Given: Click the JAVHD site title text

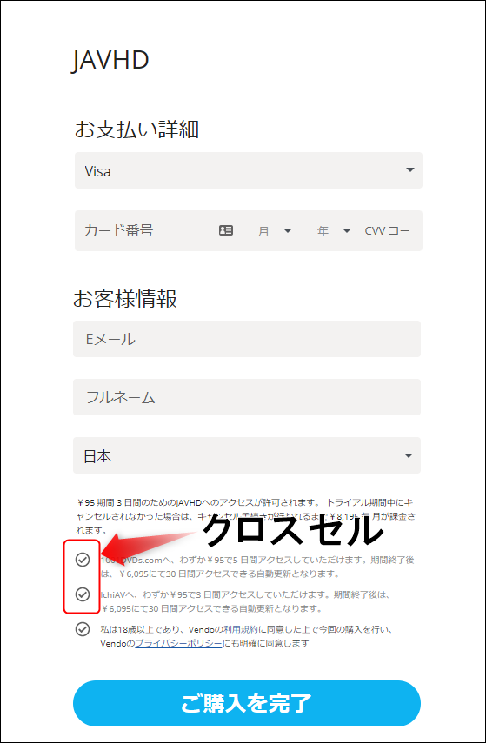Looking at the screenshot, I should point(111,61).
